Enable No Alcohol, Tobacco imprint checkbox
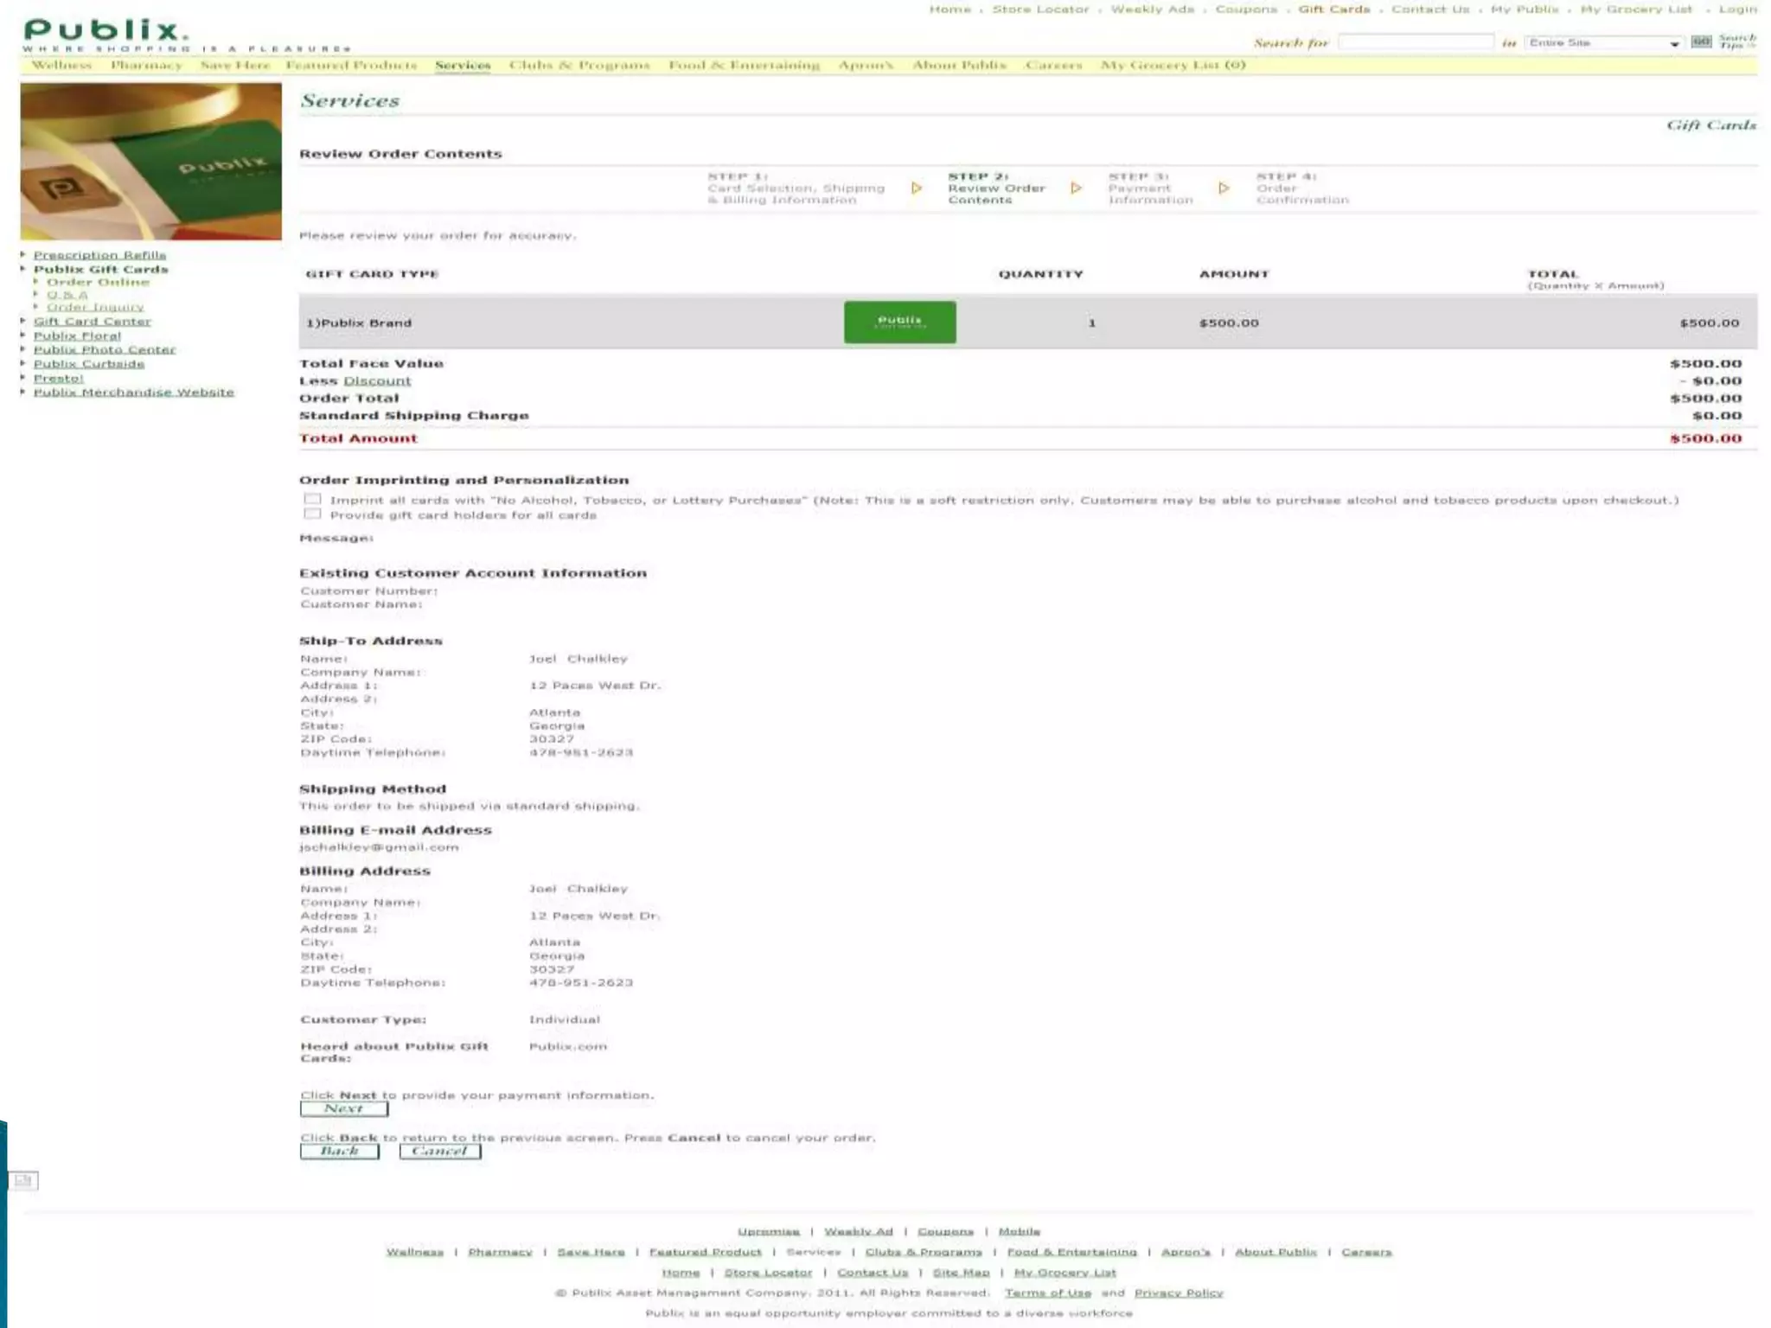1771x1328 pixels. [313, 499]
